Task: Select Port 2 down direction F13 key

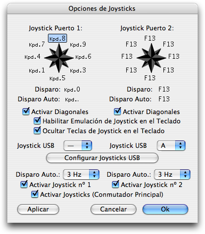Action: pos(150,78)
